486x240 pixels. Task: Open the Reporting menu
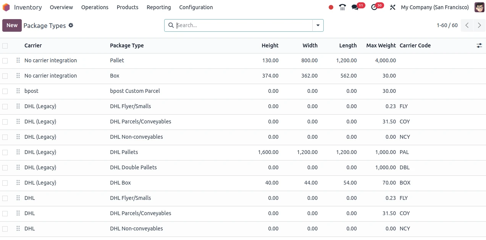(158, 7)
